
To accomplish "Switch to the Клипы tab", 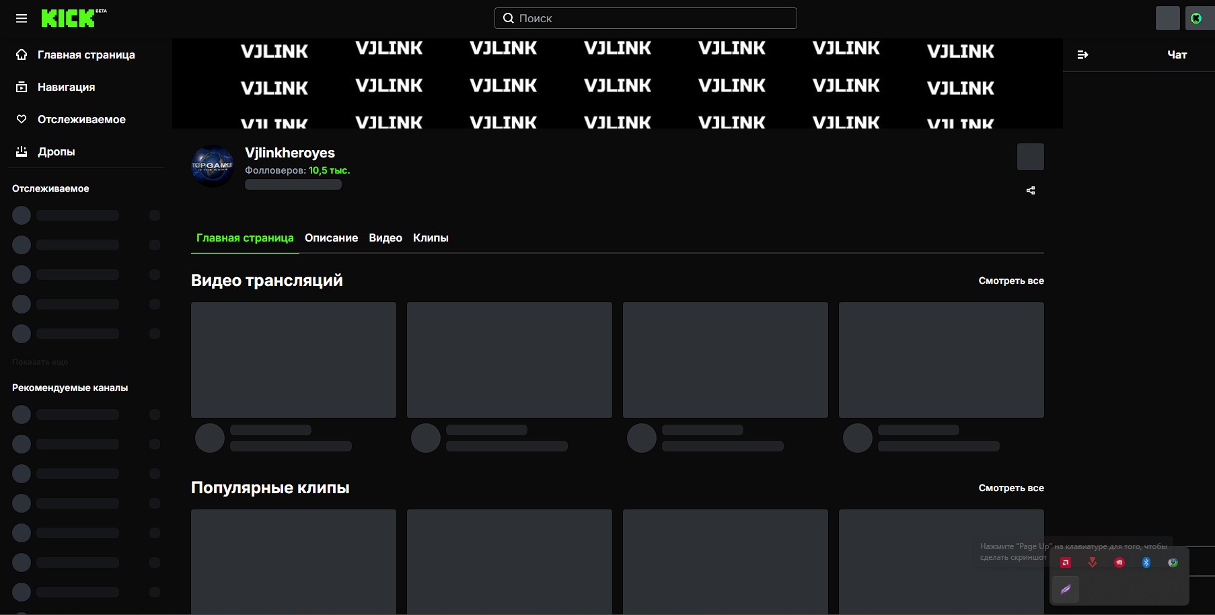I will (431, 238).
